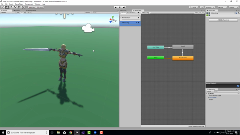Open the Edit menu

6,4
